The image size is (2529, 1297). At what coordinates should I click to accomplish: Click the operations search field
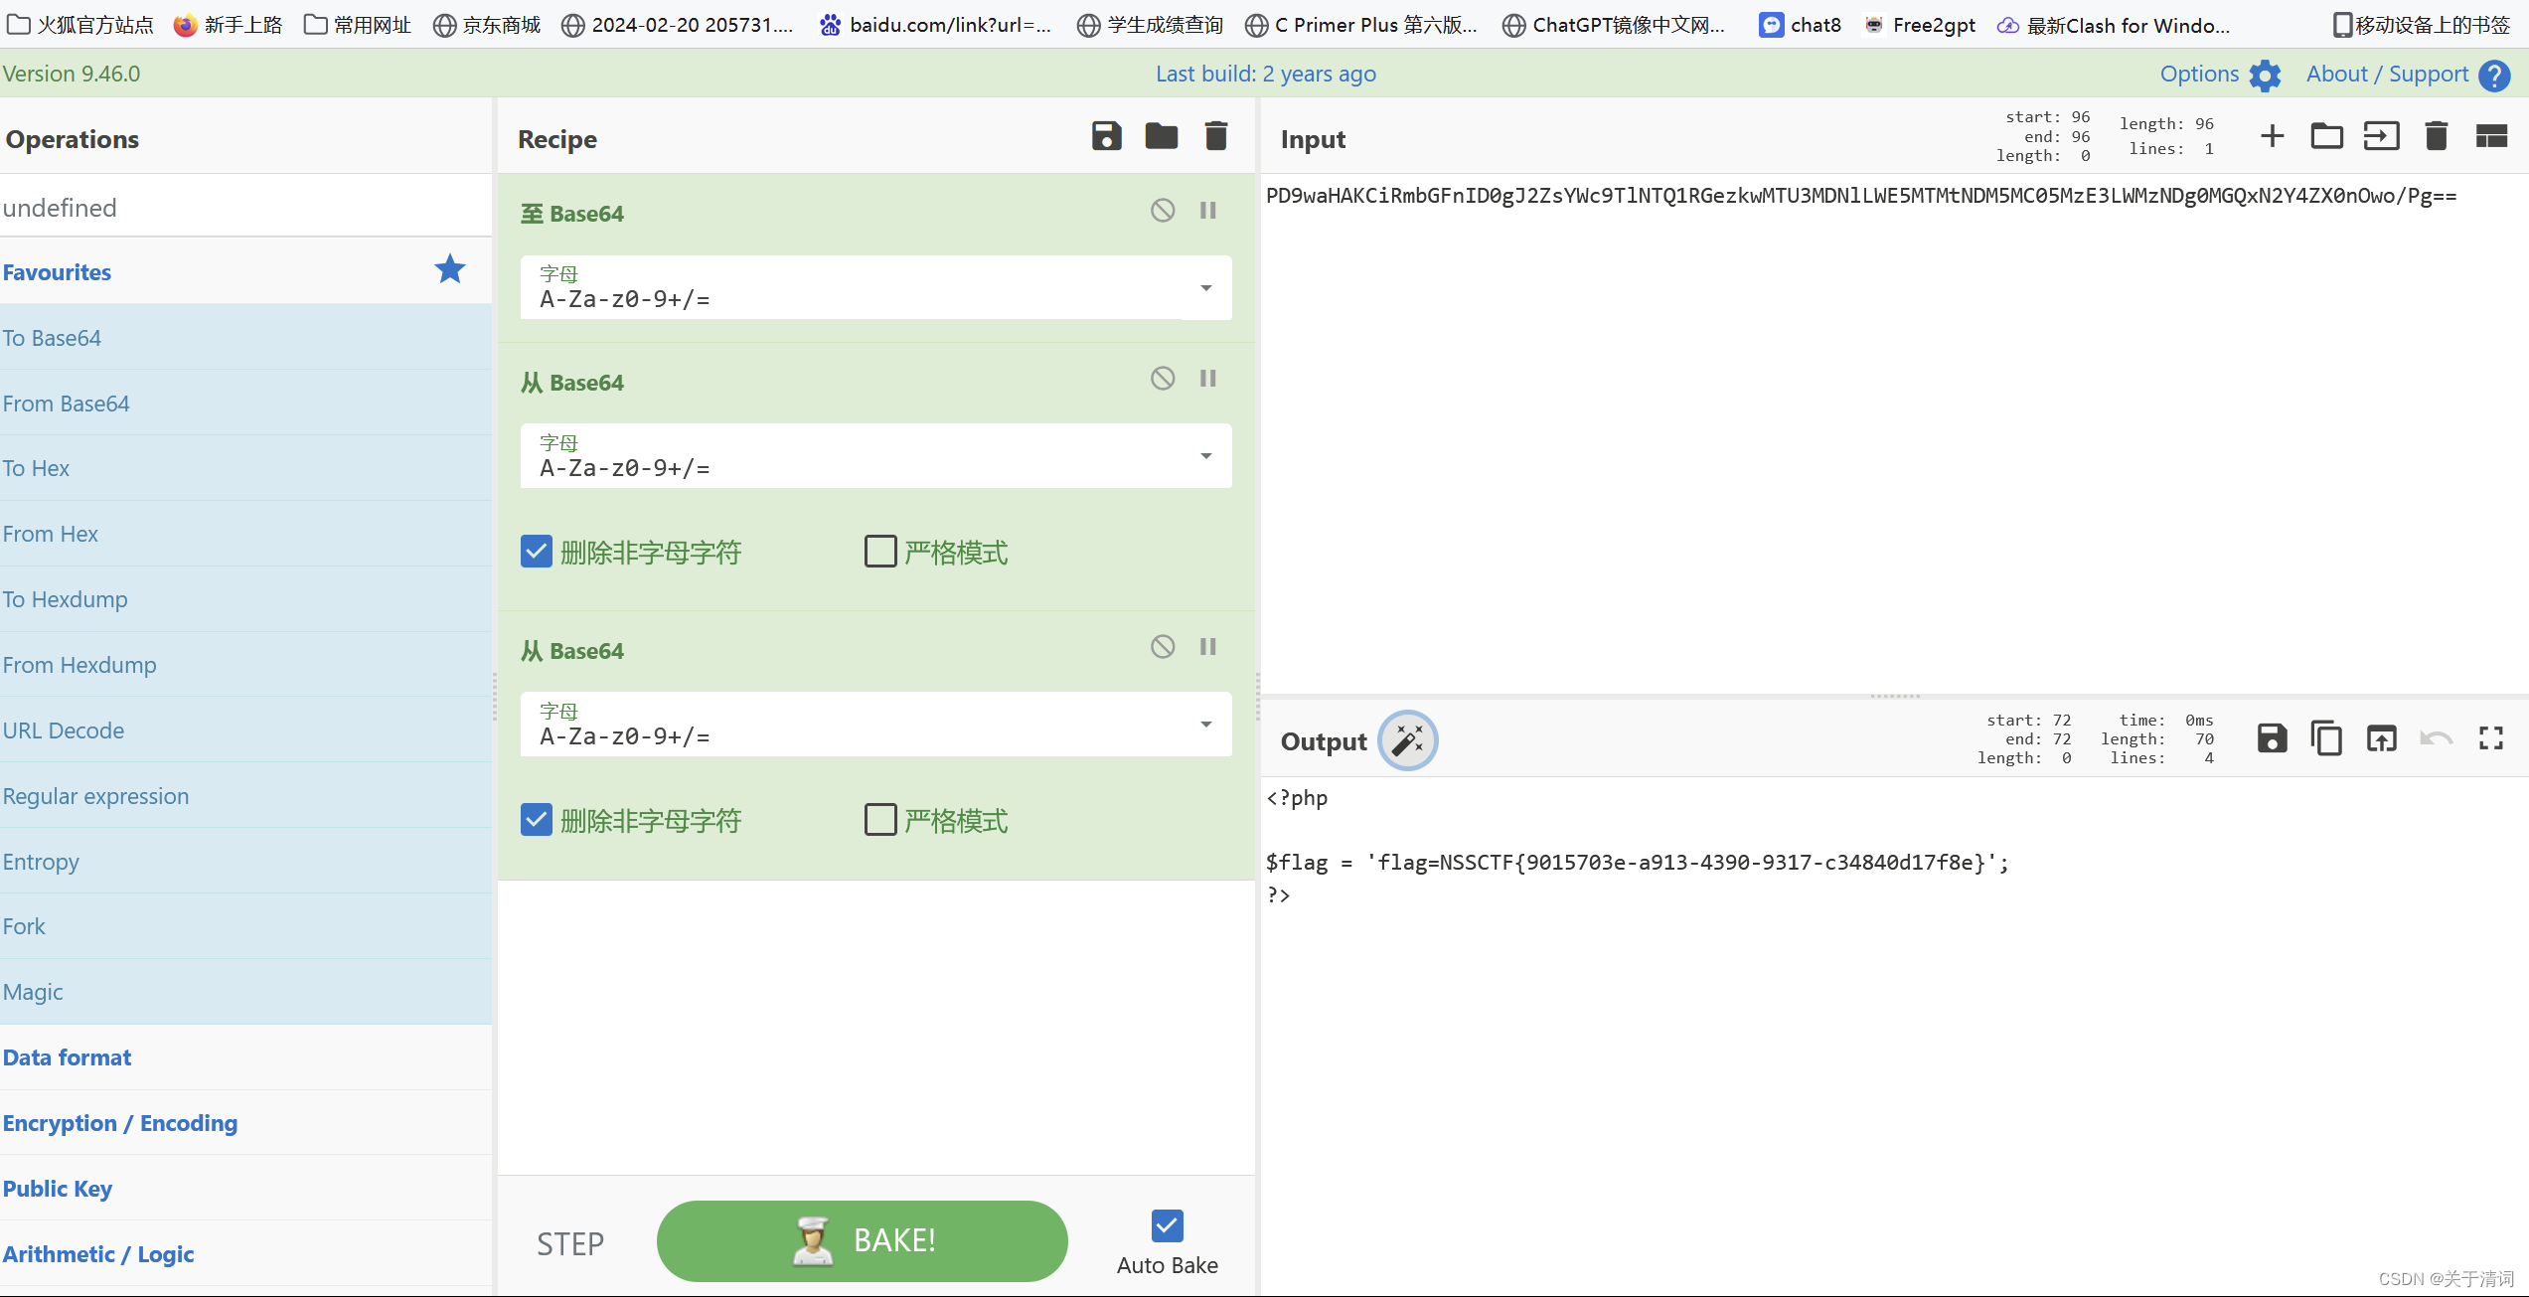tap(245, 208)
